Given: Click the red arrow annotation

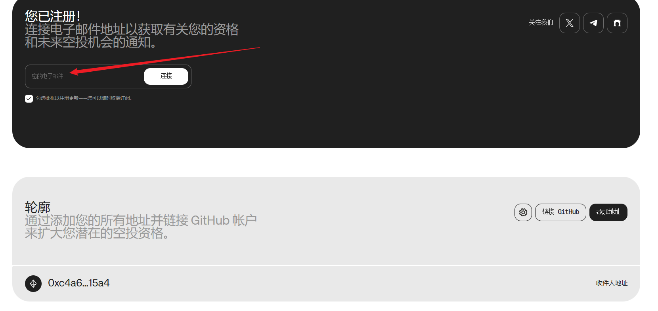Looking at the screenshot, I should 165,61.
